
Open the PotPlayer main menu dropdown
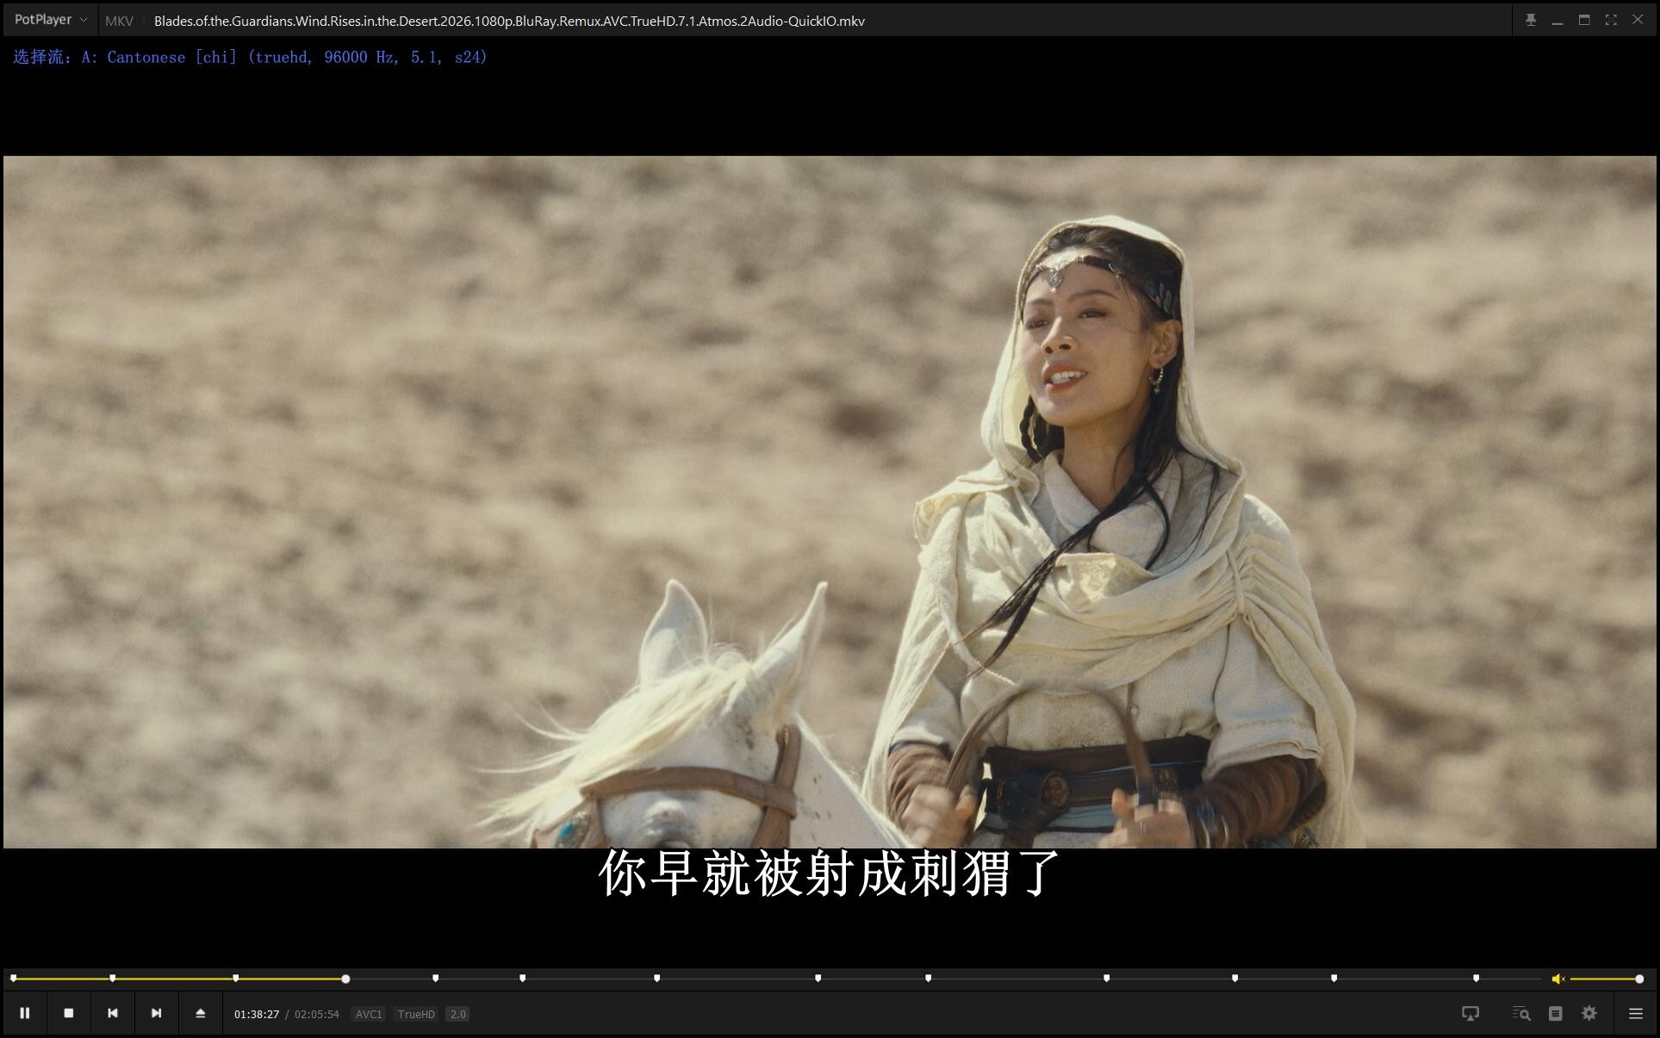(x=50, y=20)
